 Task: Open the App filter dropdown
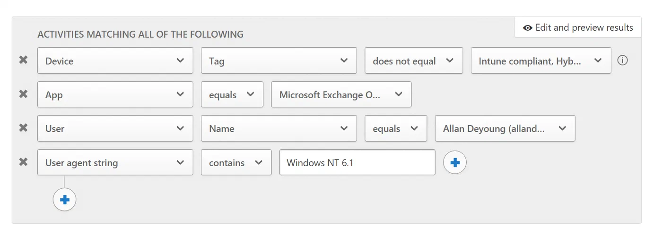(115, 94)
